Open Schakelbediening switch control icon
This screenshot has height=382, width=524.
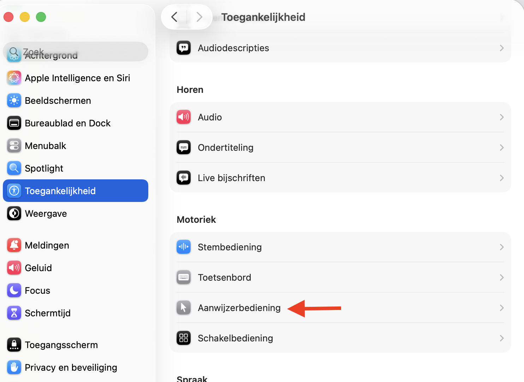pos(183,338)
